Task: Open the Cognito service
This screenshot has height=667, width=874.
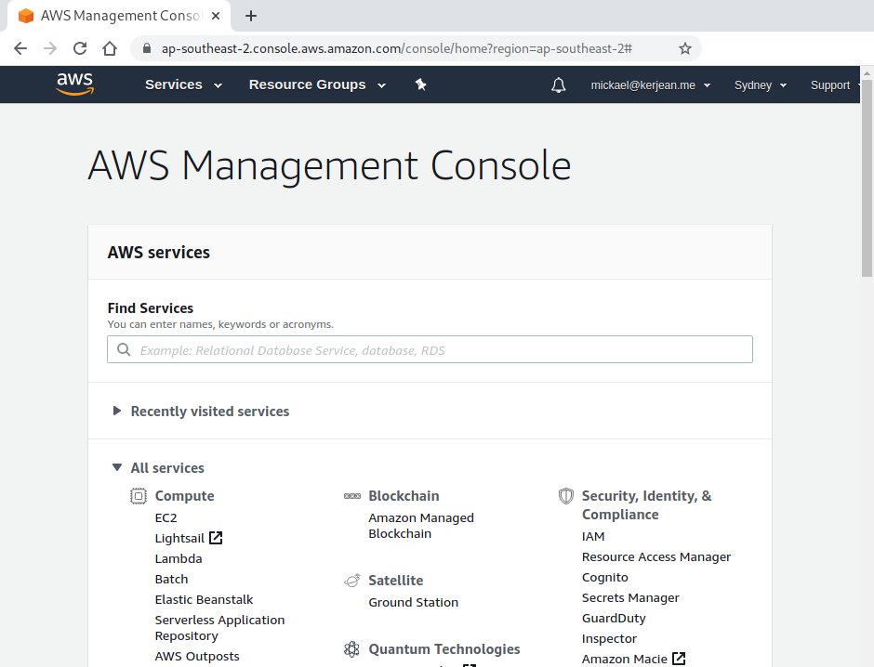Action: pos(604,578)
